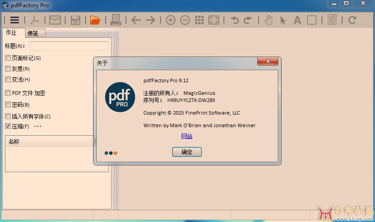Minimize the pdfFactory Pro window

tap(334, 4)
